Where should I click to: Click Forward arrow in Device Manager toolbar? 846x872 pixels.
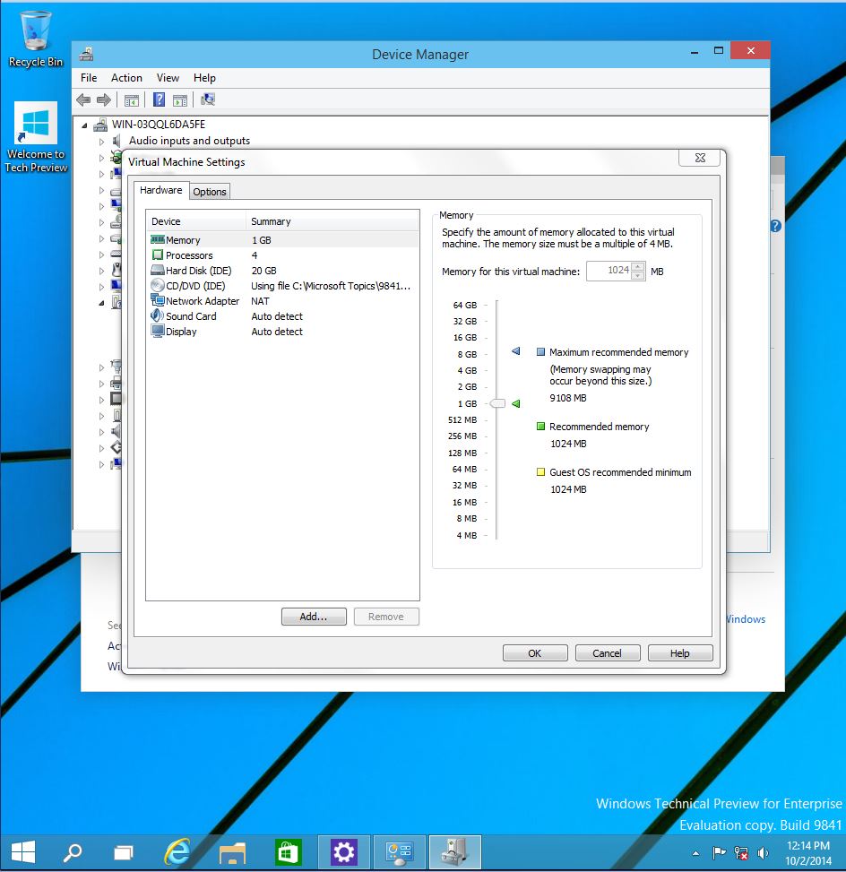click(x=103, y=100)
